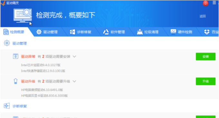Click the 诊断修复 section heading text
The height and width of the screenshot is (118, 219).
tap(20, 106)
